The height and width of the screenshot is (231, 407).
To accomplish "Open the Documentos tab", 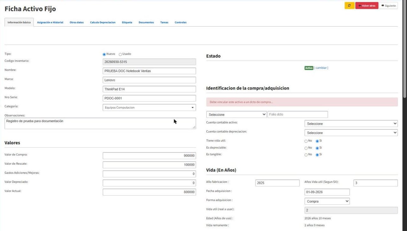I will [x=146, y=22].
